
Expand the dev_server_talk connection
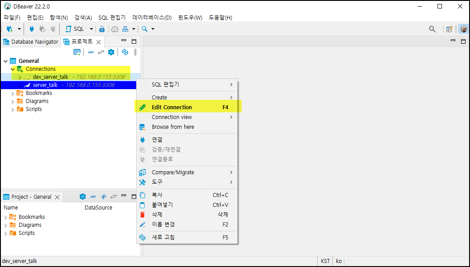(x=20, y=77)
